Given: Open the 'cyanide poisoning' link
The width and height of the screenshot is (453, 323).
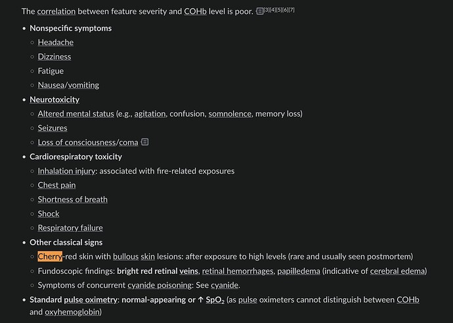Looking at the screenshot, I should (160, 285).
